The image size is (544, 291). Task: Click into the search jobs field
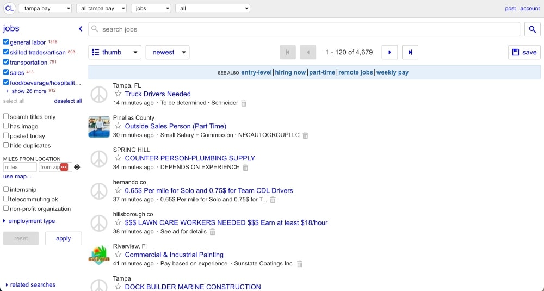click(304, 29)
